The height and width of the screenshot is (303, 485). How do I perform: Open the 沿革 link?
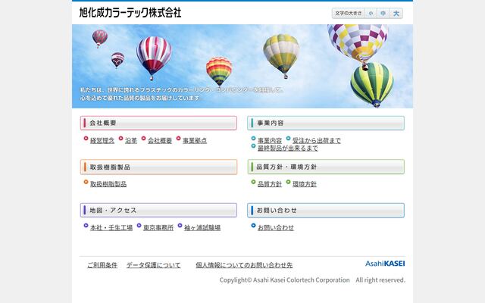click(131, 141)
